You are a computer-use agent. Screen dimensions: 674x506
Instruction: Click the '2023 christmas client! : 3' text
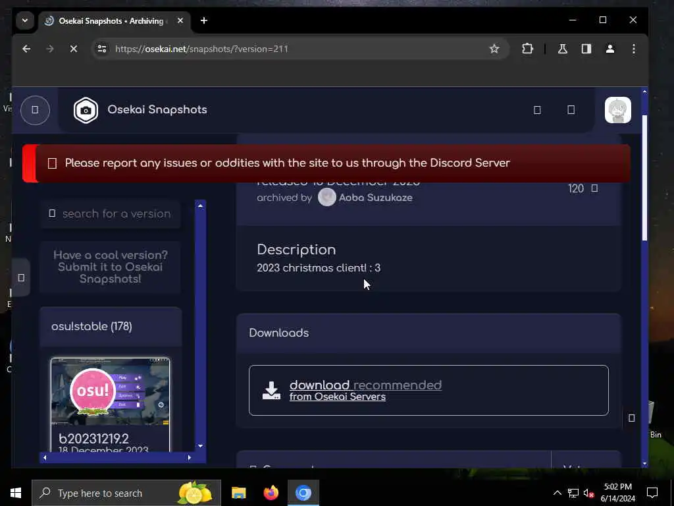[319, 267]
